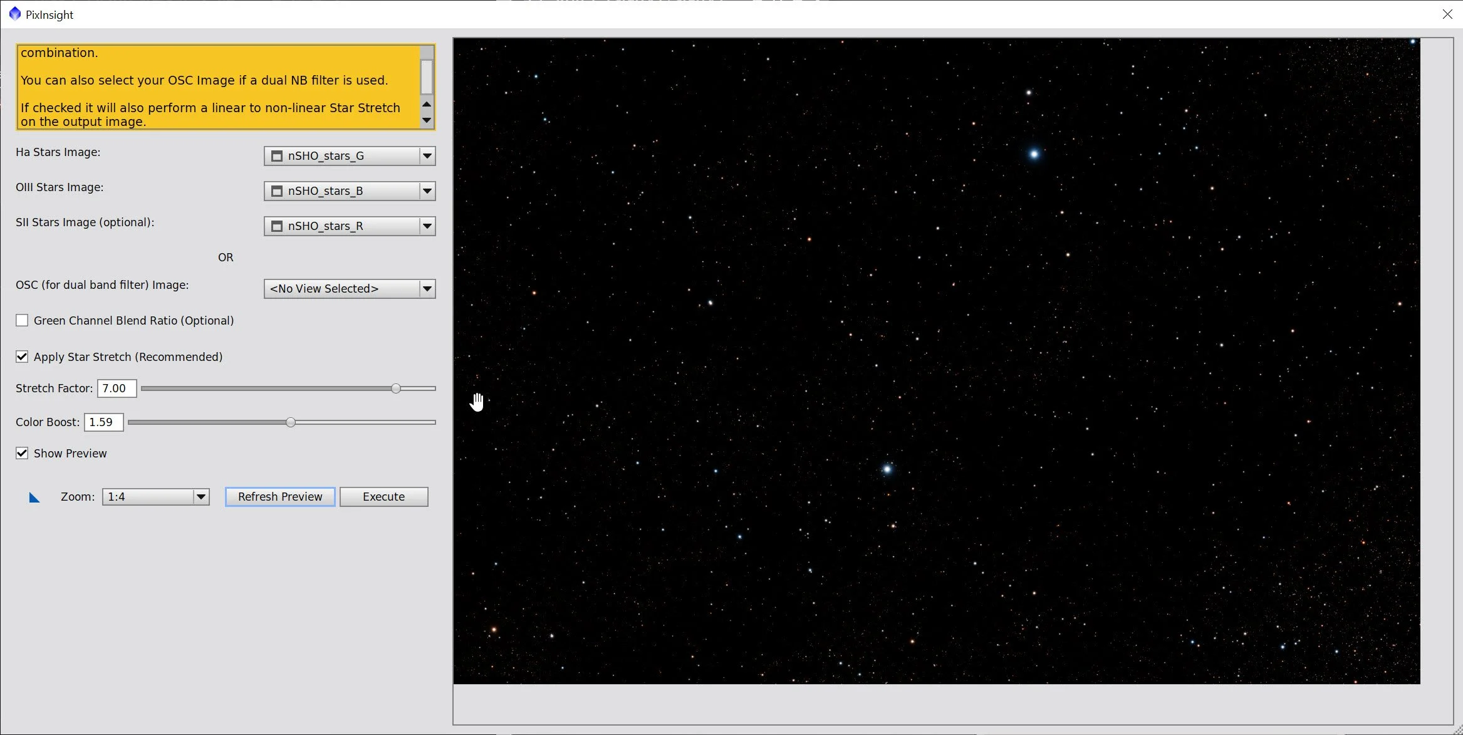Viewport: 1463px width, 735px height.
Task: Enable the Green Channel Blend Ratio checkbox
Action: click(22, 321)
